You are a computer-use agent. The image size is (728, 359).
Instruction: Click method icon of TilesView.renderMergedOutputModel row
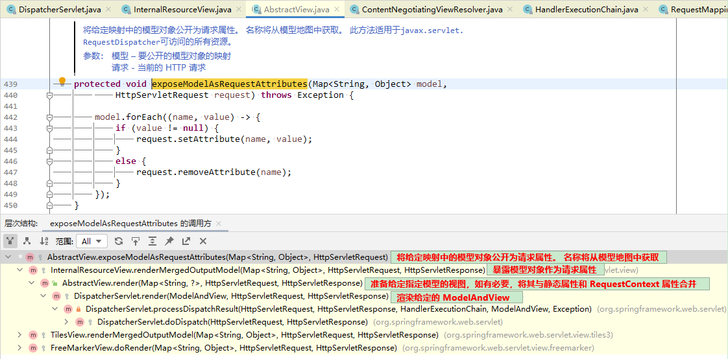33,335
